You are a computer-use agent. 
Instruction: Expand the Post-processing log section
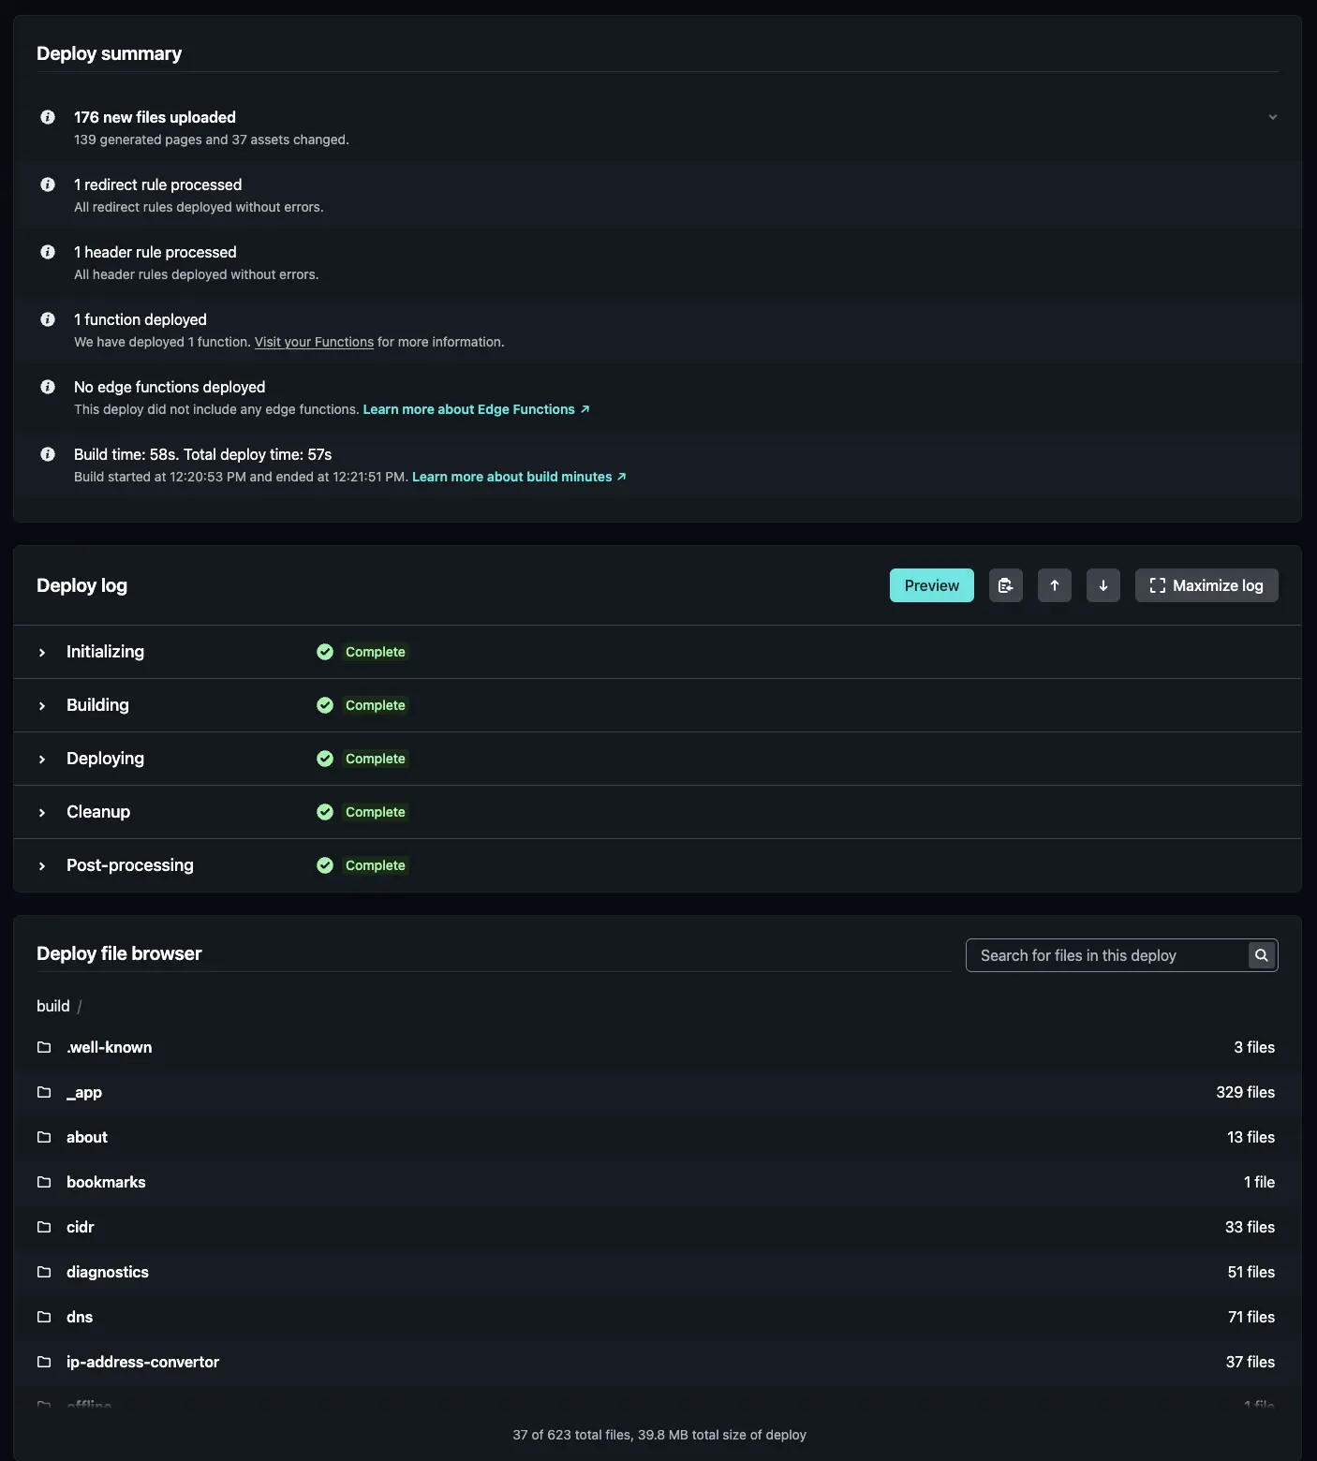42,865
